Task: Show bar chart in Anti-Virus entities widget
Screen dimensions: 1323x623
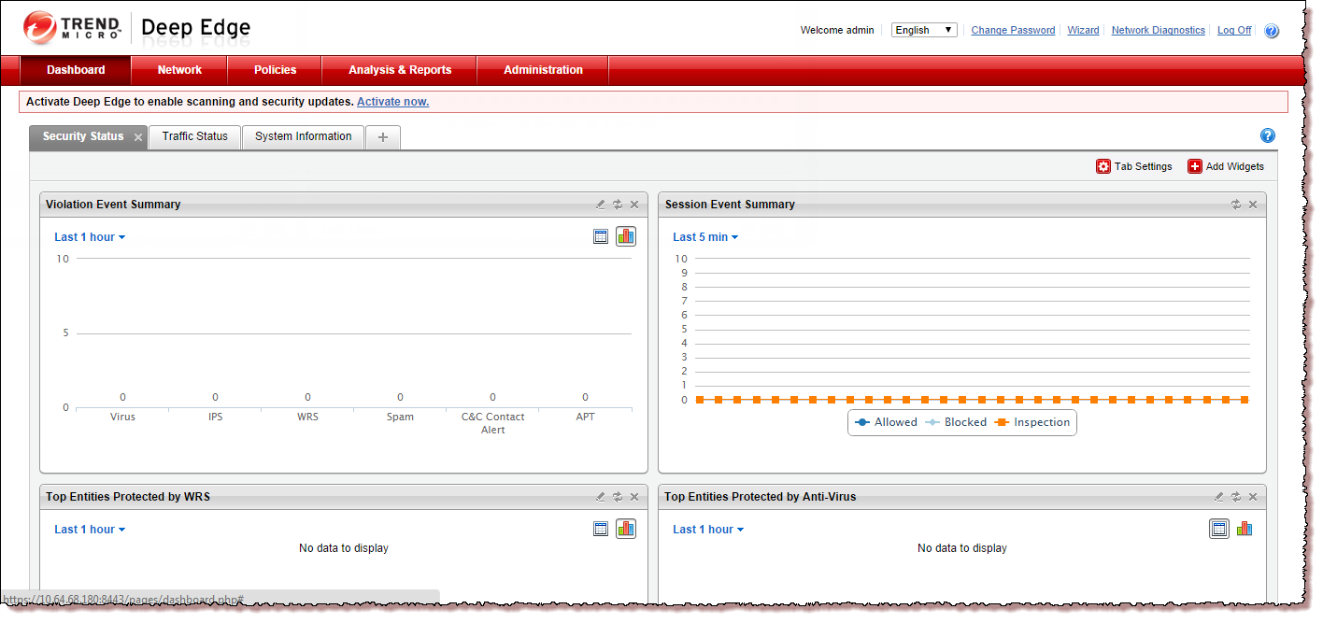Action: (1245, 529)
